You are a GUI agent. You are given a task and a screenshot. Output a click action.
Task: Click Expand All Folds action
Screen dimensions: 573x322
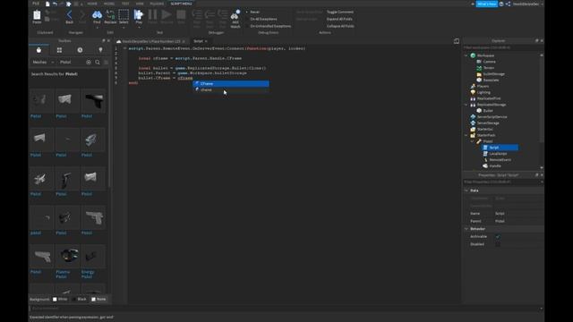339,19
